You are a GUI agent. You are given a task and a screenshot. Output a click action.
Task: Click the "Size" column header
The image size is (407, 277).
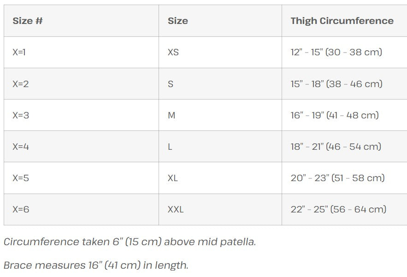click(x=178, y=21)
